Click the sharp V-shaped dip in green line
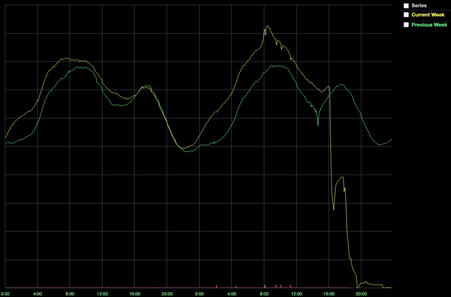451x297 pixels. 318,125
